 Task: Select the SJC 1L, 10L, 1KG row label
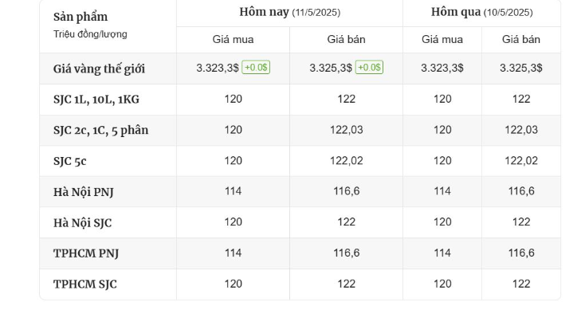tap(96, 100)
